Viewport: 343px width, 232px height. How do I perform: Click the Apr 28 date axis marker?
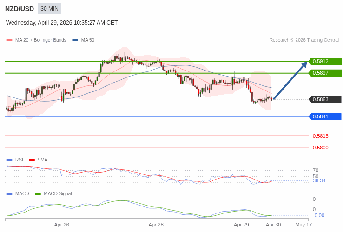coord(156,225)
